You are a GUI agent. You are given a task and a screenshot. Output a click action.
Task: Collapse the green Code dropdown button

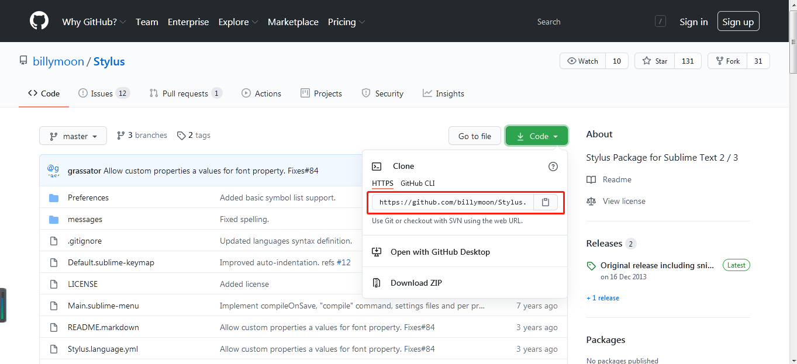click(x=536, y=136)
